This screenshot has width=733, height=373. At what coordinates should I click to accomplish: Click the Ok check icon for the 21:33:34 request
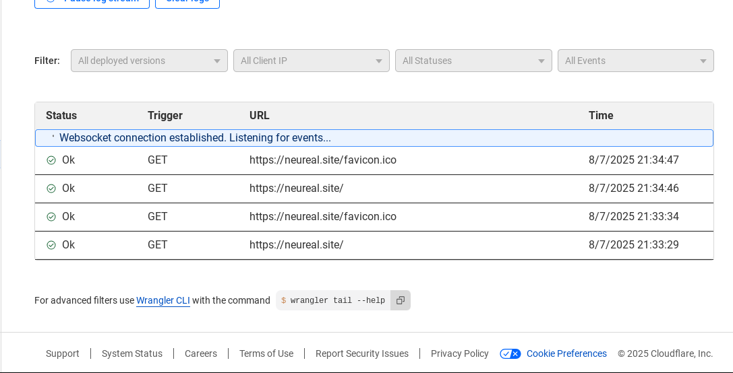click(51, 217)
